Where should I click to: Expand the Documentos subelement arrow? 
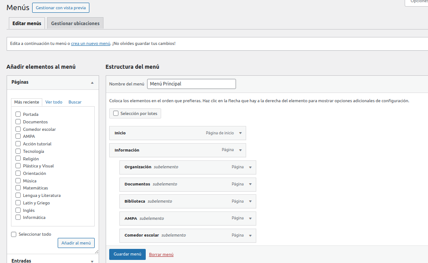coord(250,184)
